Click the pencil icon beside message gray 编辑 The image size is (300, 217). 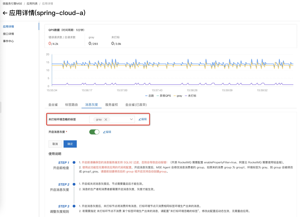click(104, 132)
